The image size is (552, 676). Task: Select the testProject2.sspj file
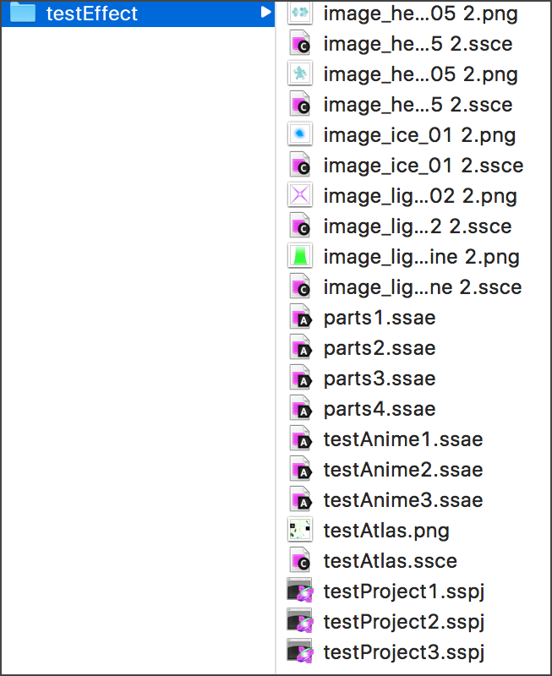point(404,622)
